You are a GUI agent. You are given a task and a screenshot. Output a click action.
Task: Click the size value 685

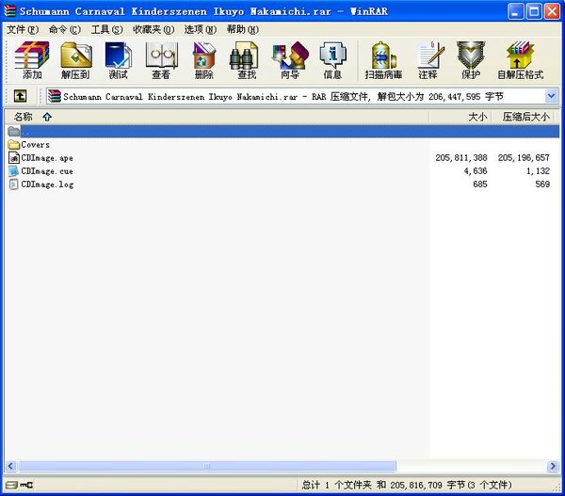[x=480, y=184]
